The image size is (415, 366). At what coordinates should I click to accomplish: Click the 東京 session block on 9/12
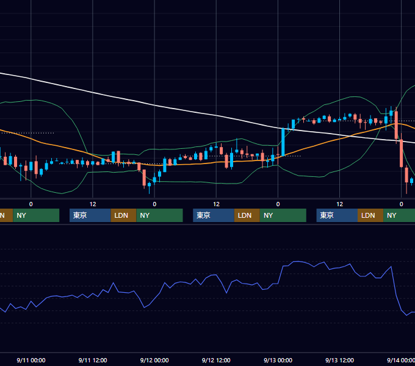(214, 215)
